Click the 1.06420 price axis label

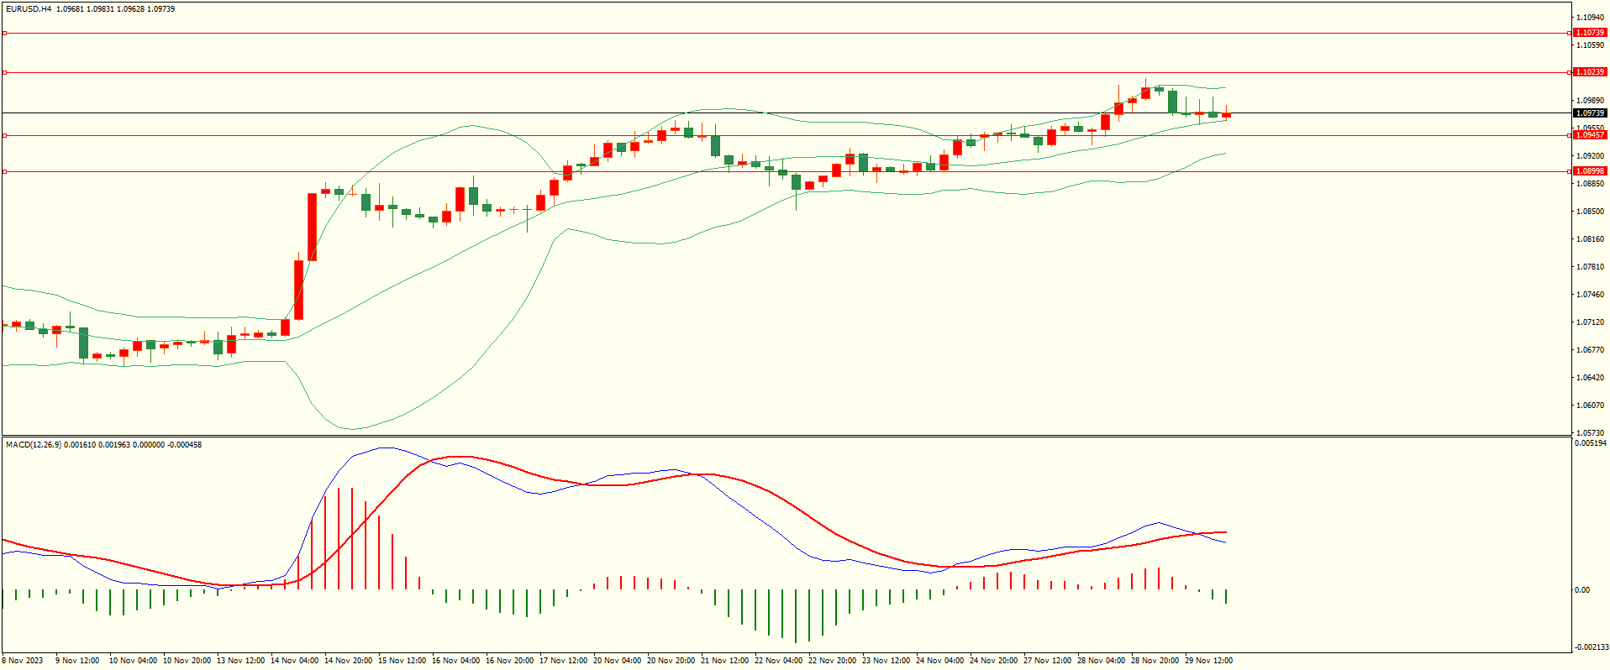click(x=1590, y=377)
